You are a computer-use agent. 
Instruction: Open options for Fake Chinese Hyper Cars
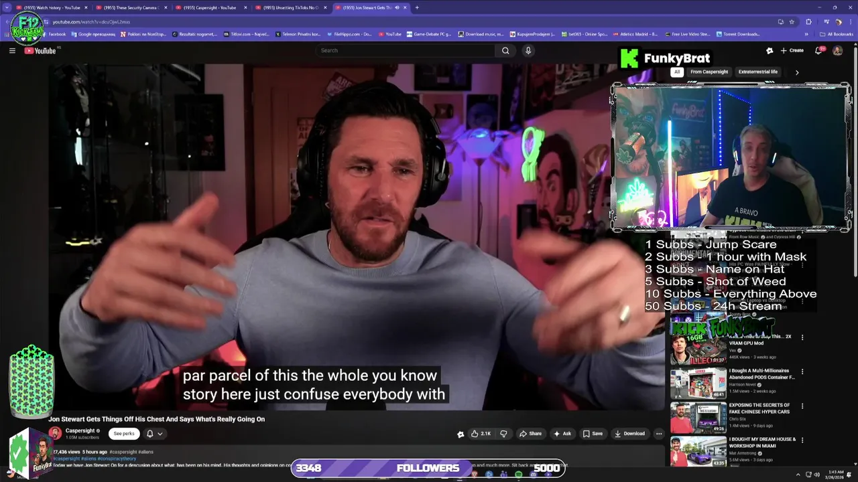coord(802,406)
